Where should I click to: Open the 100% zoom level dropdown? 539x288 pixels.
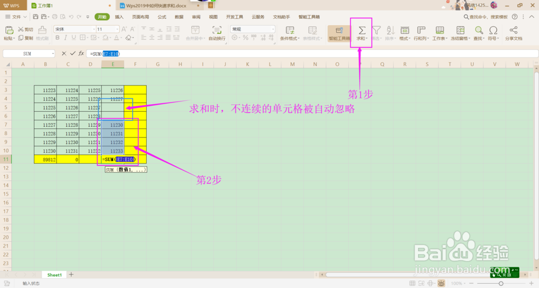pos(458,283)
